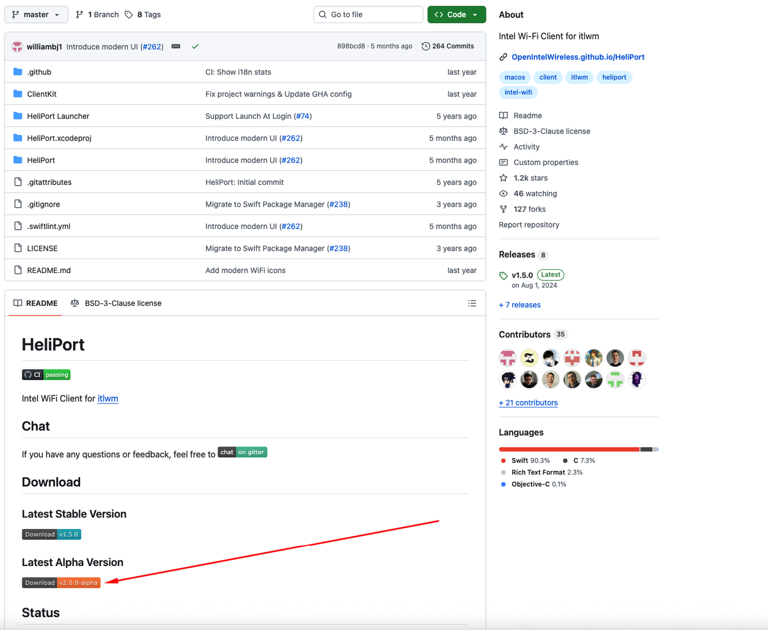Click file icon beside LICENSE
The width and height of the screenshot is (768, 630).
tap(18, 249)
